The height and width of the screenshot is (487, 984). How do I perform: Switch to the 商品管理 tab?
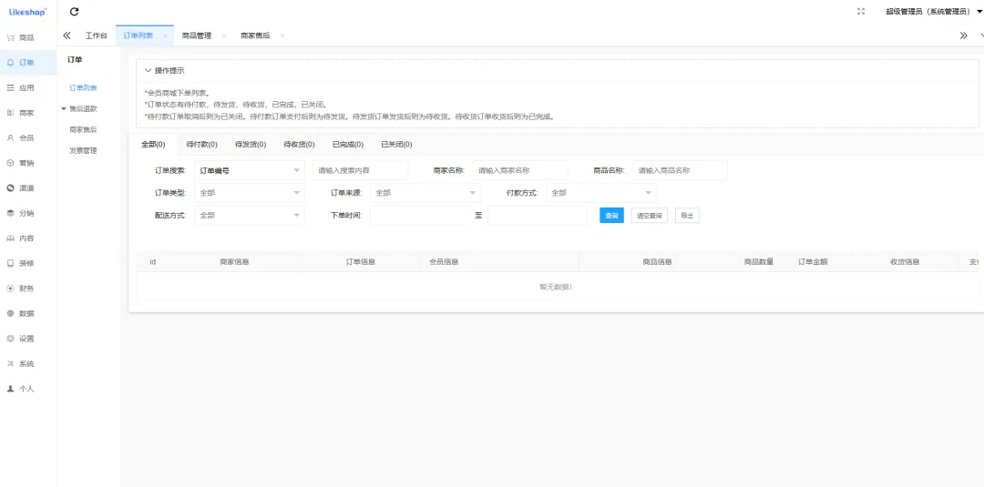click(197, 36)
